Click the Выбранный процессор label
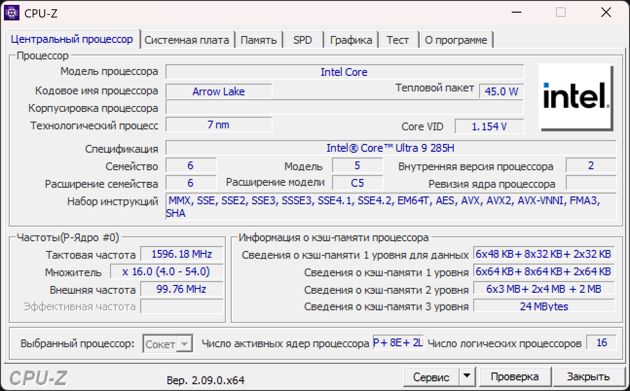The height and width of the screenshot is (391, 630). coord(77,343)
